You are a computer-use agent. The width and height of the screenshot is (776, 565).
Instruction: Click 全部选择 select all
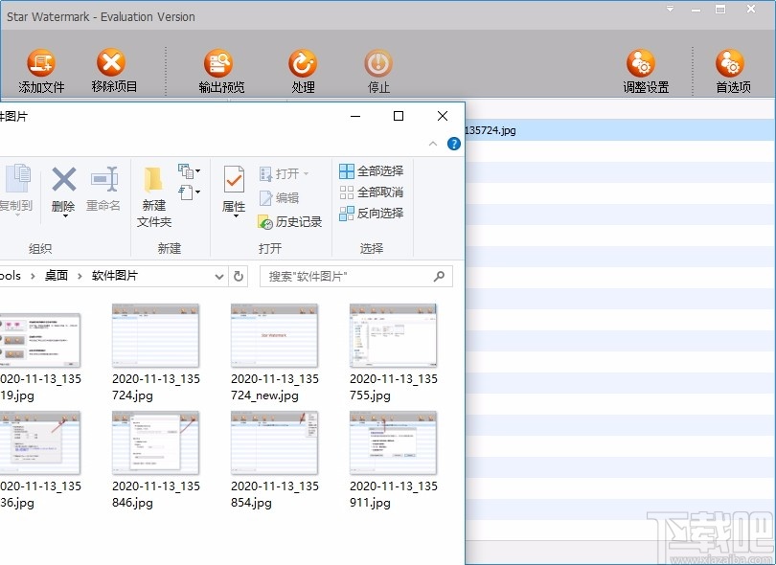pyautogui.click(x=371, y=171)
